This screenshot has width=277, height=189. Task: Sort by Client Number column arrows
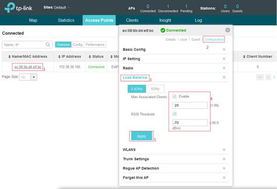244,57
